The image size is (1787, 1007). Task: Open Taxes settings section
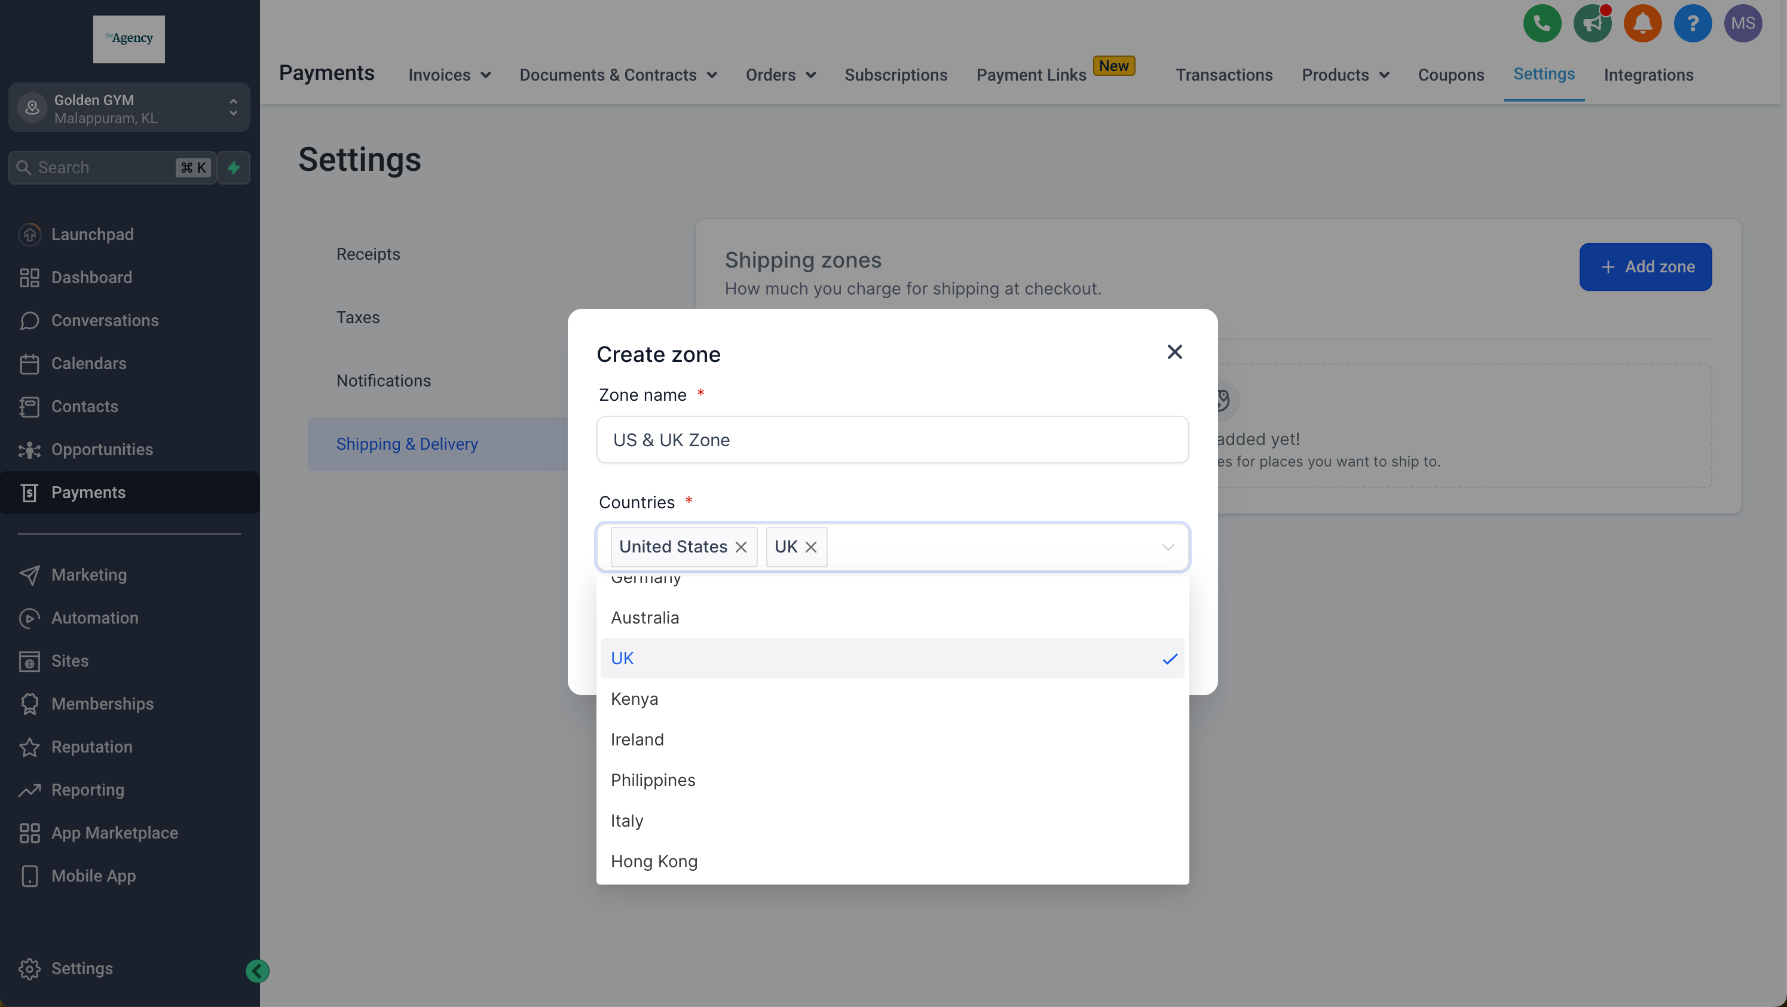[x=358, y=317]
